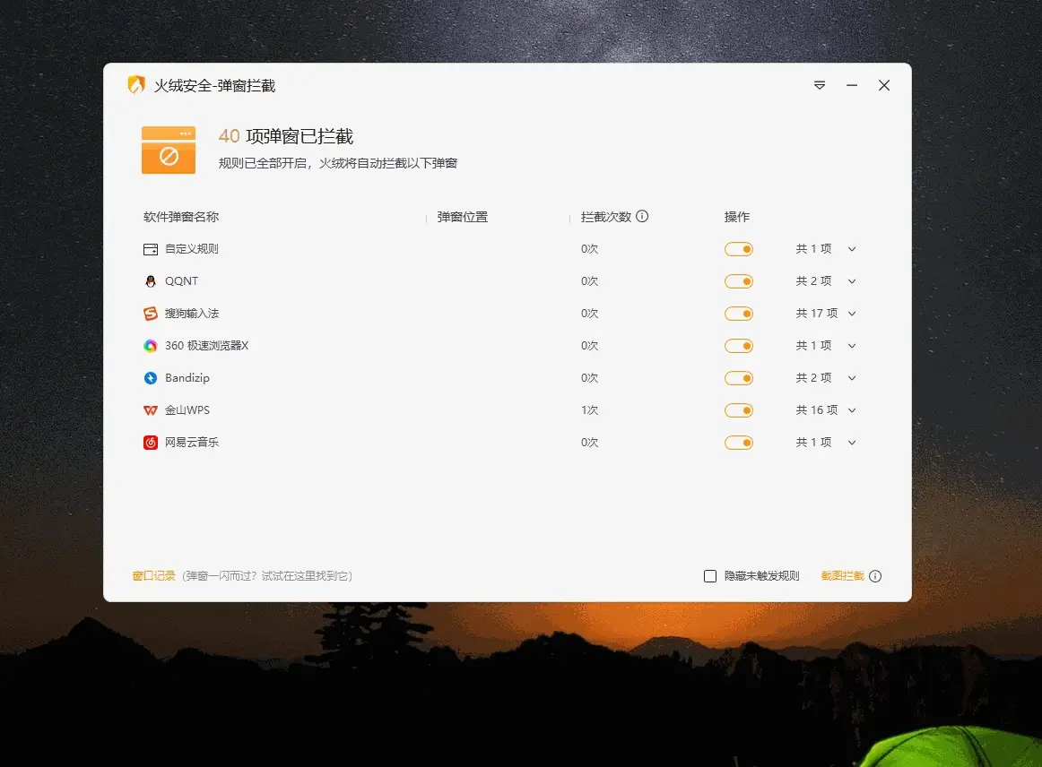Toggle the 自定义规则 blocking switch
1042x767 pixels.
tap(738, 249)
